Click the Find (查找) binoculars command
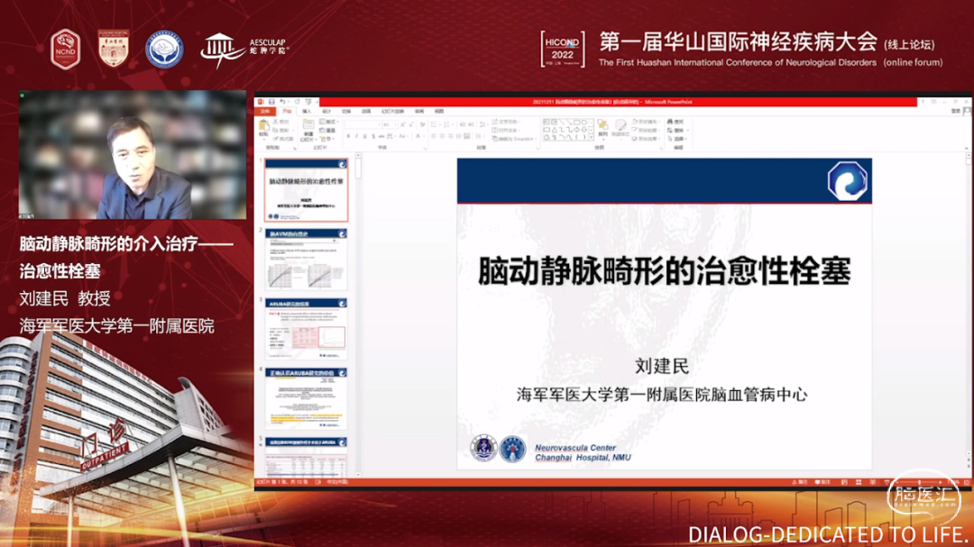The image size is (974, 547). [x=675, y=122]
